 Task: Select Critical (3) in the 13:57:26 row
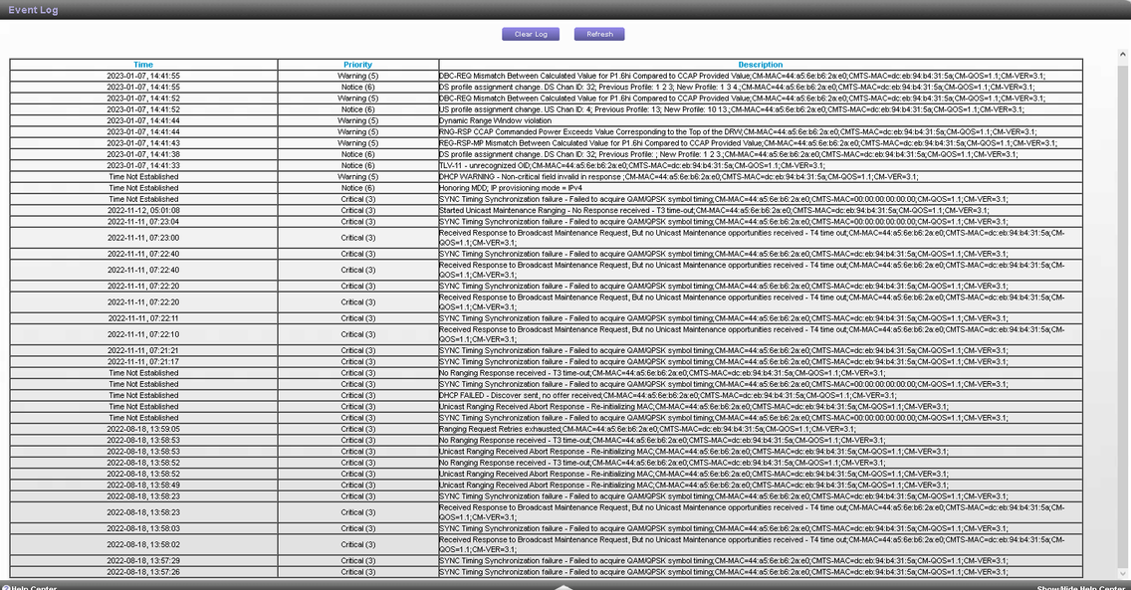(x=357, y=572)
